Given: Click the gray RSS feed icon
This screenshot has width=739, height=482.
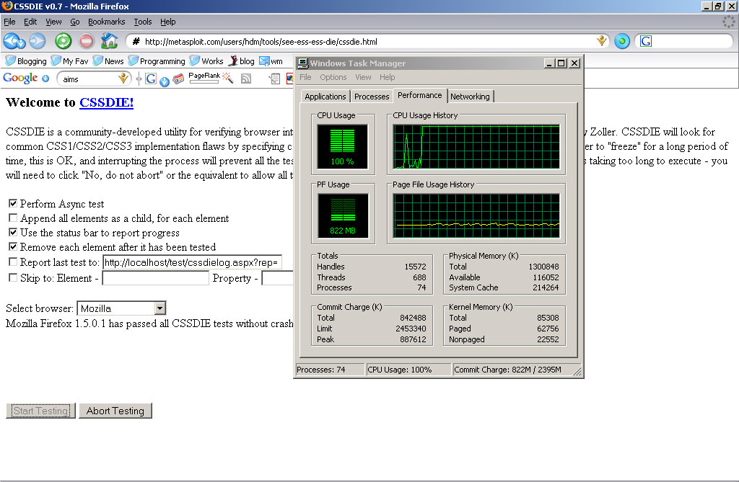Looking at the screenshot, I should 245,79.
